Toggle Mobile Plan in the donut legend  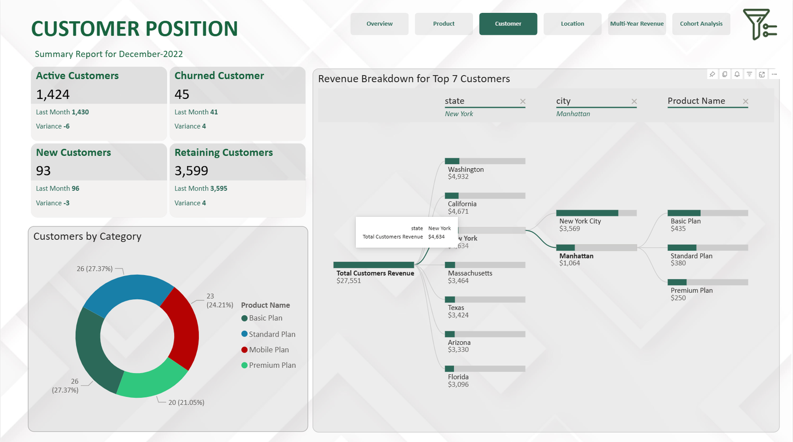268,350
